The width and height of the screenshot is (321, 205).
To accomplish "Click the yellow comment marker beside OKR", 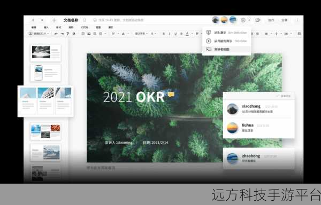I will point(171,94).
